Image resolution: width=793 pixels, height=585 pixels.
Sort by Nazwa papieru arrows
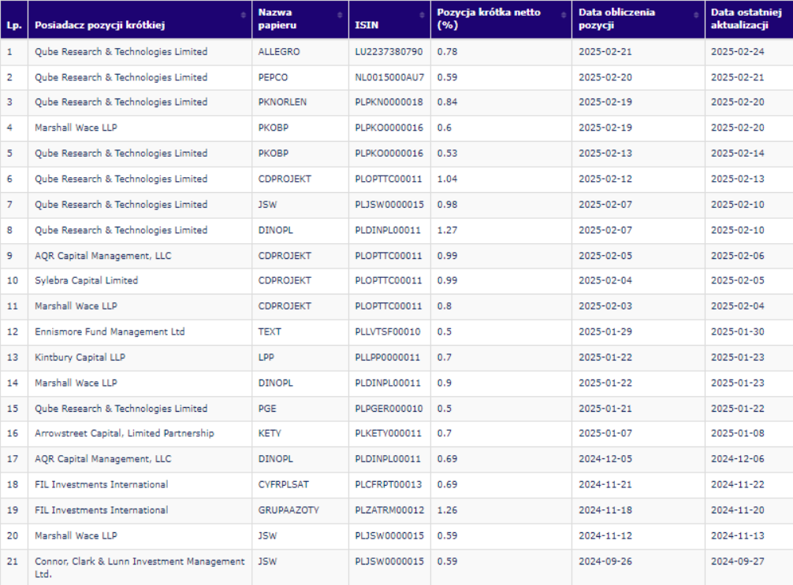(340, 15)
